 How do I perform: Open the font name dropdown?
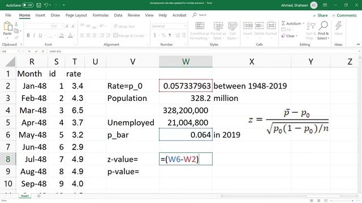(51, 27)
